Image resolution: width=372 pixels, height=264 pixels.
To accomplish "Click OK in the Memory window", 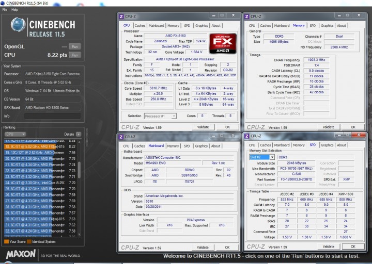I will click(x=353, y=127).
